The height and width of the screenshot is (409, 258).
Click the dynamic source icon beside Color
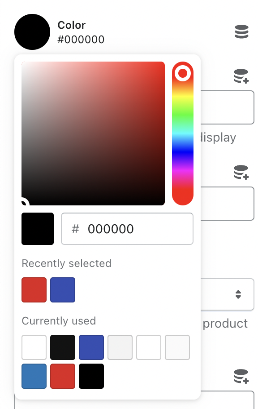241,32
